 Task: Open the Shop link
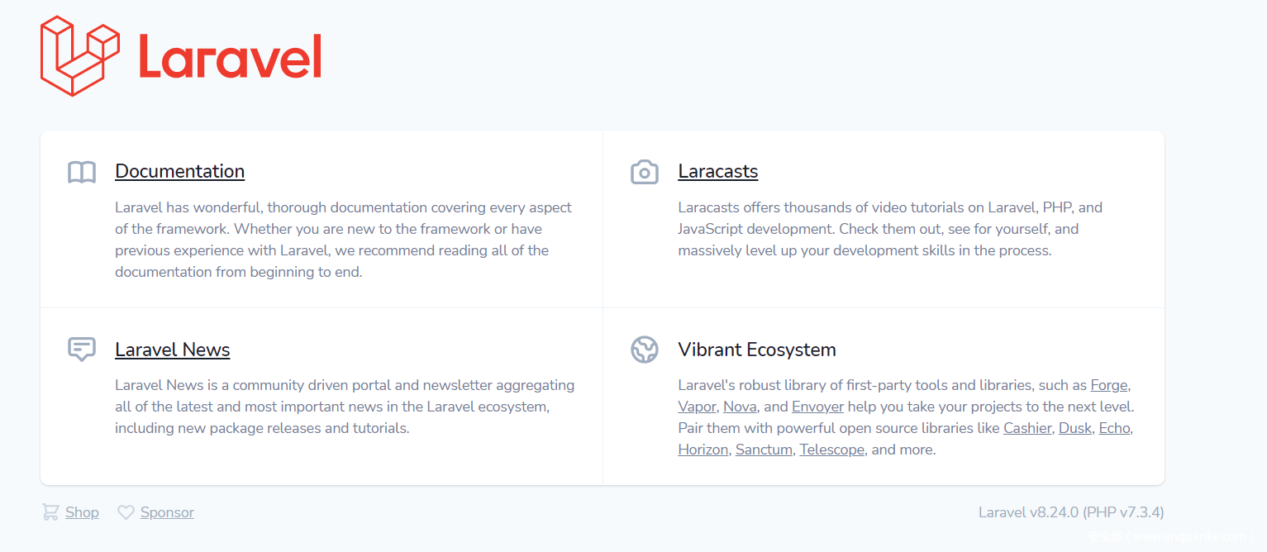point(82,512)
